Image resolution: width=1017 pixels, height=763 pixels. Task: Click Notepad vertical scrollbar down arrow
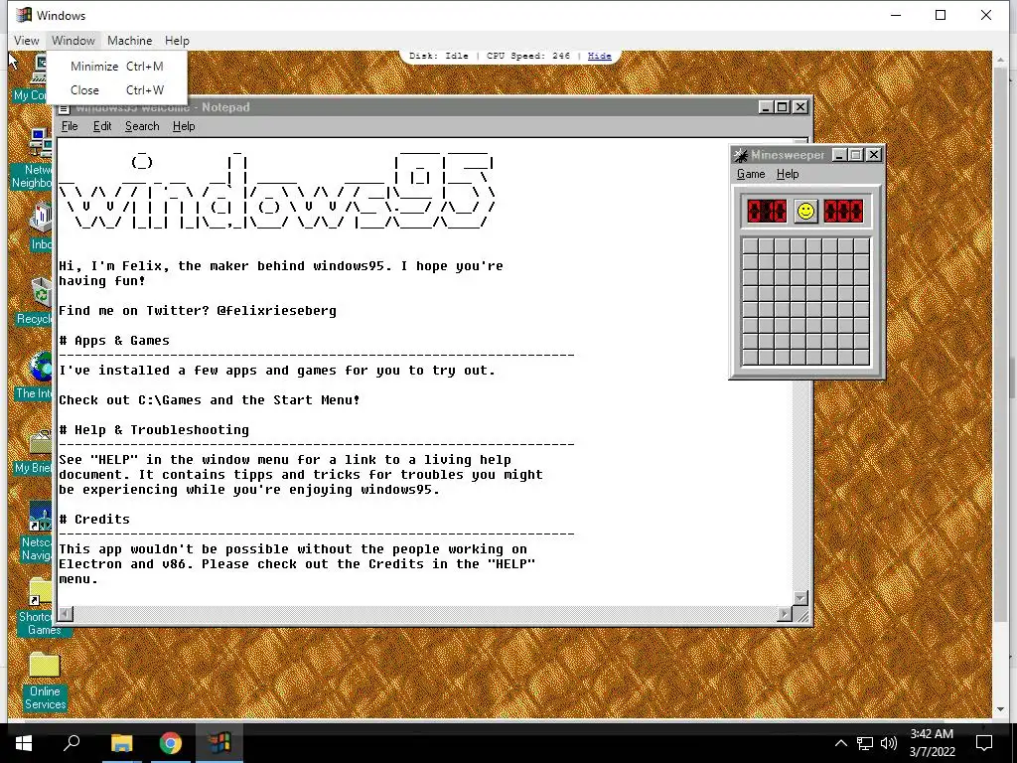[x=800, y=597]
